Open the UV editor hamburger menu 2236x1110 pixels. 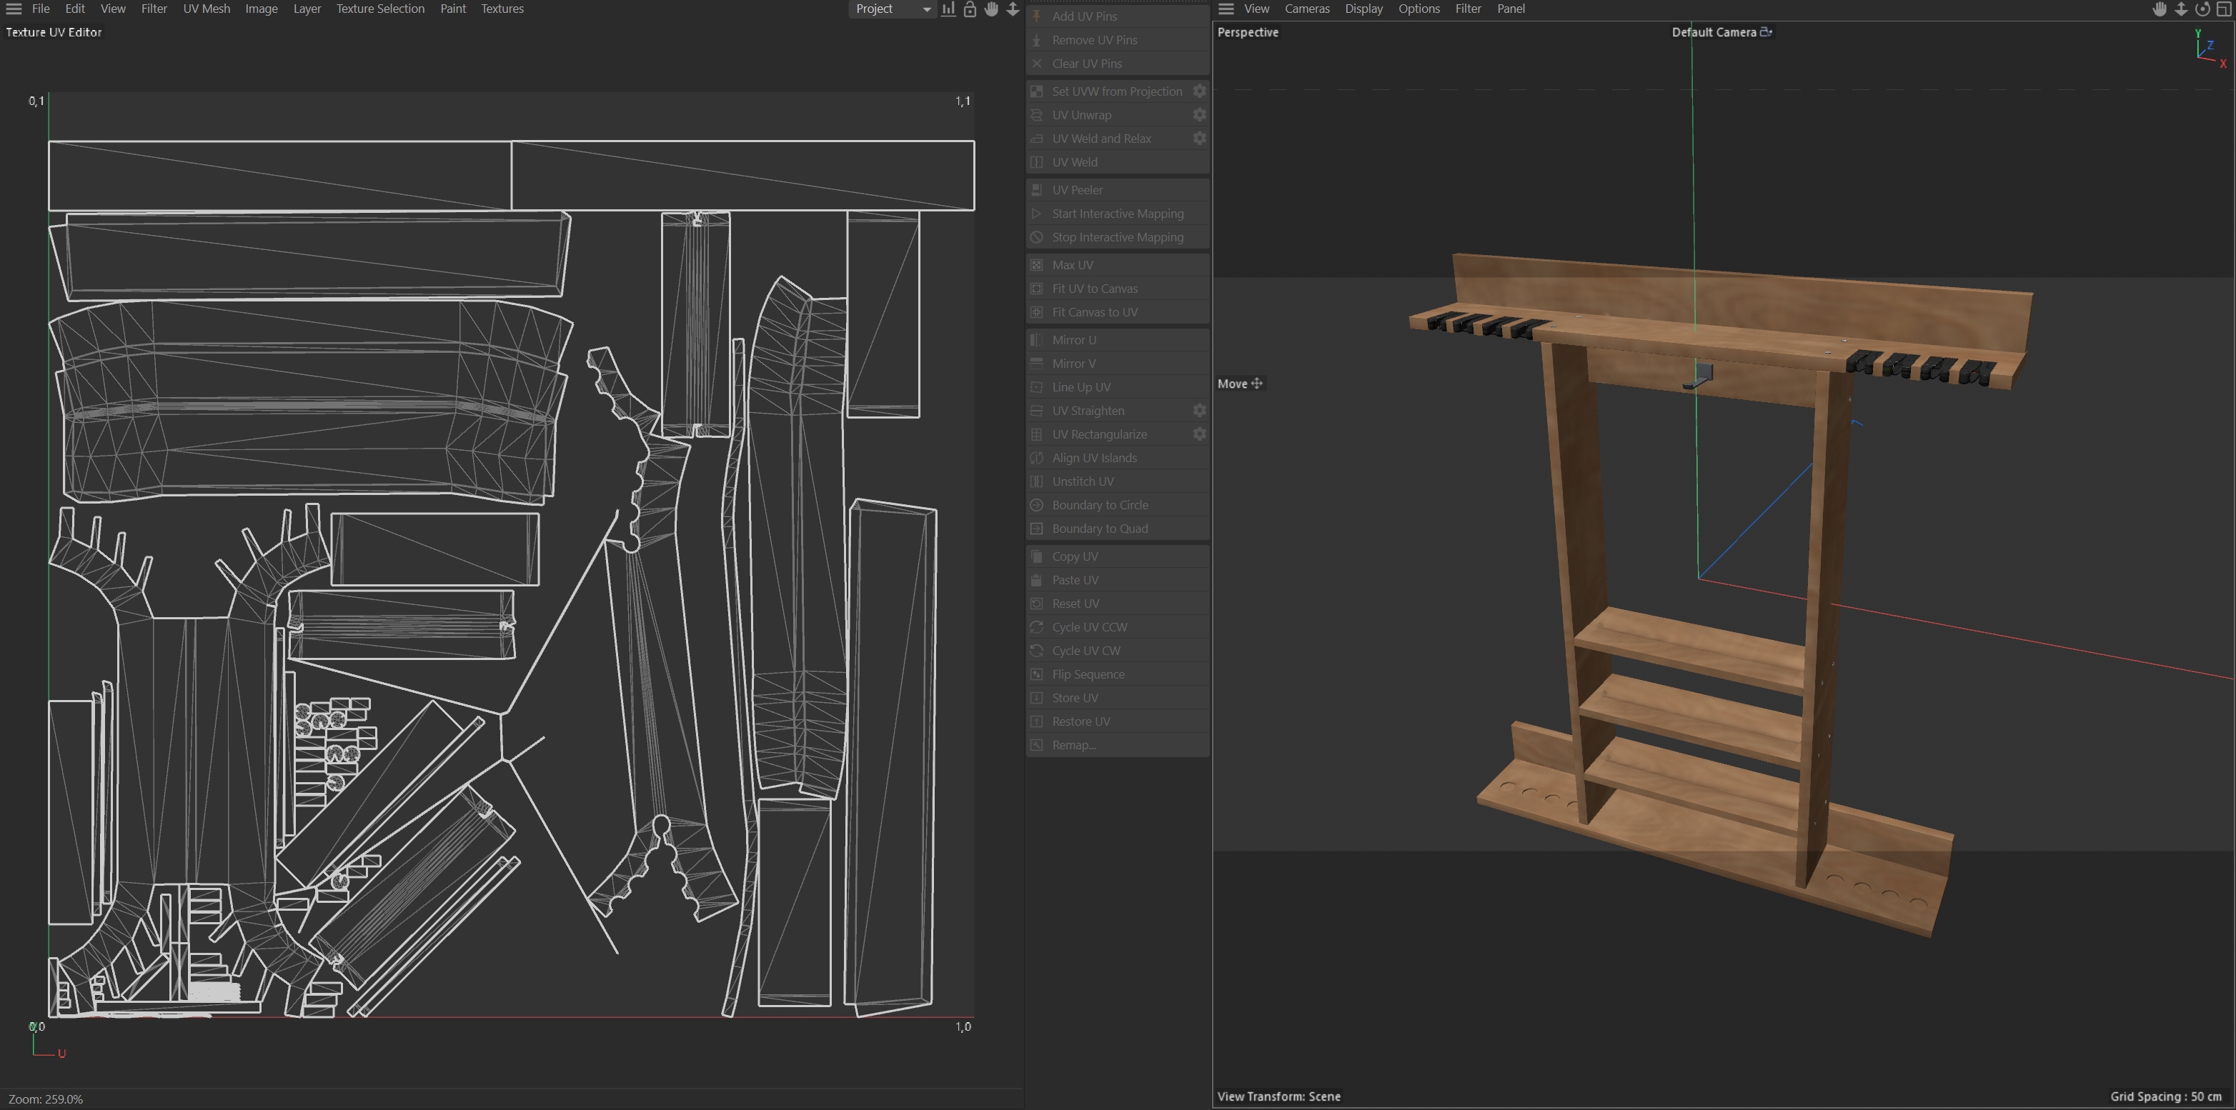[14, 9]
